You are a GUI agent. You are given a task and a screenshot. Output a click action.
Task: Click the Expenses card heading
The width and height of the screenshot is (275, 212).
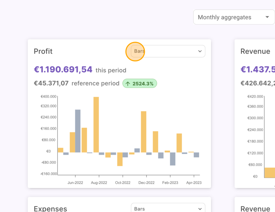coord(50,209)
